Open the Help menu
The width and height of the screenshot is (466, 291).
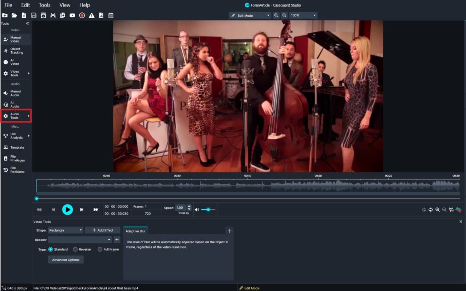[x=84, y=5]
